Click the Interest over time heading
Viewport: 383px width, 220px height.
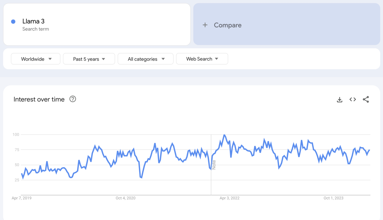pyautogui.click(x=39, y=99)
